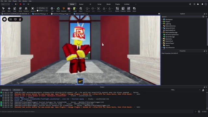Switch to the Avatar ribbon tab
Screen dimensions: 208x117
pyautogui.click(x=81, y=4)
